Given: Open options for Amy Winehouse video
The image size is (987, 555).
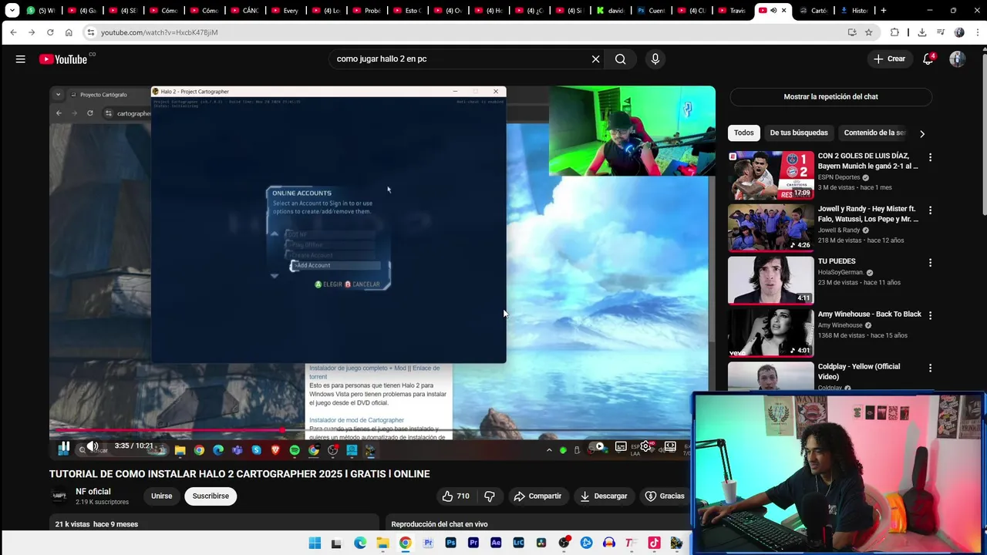Looking at the screenshot, I should [x=930, y=315].
